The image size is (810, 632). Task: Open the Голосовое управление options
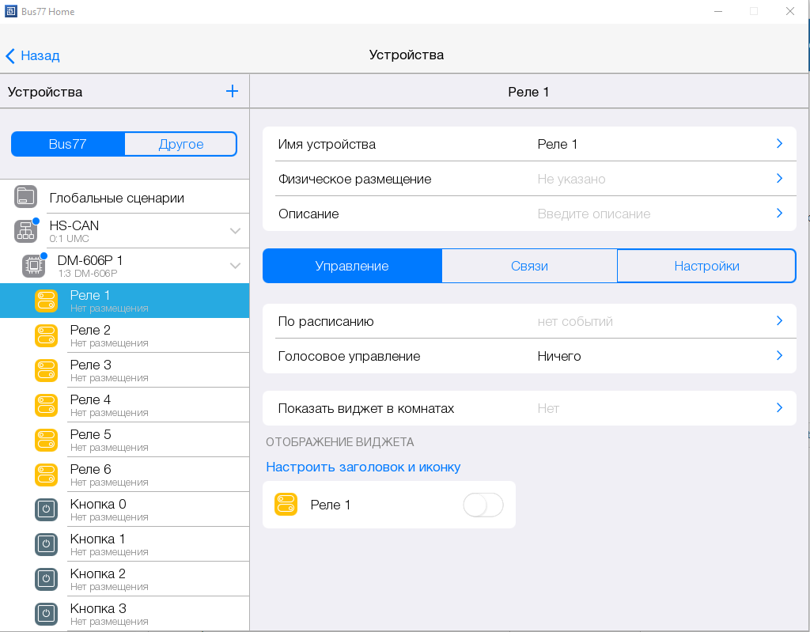coord(528,356)
